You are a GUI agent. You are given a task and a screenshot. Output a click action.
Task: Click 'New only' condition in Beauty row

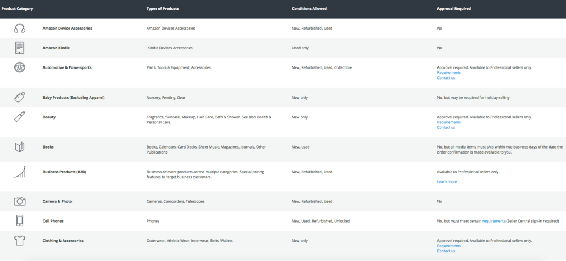(x=299, y=117)
